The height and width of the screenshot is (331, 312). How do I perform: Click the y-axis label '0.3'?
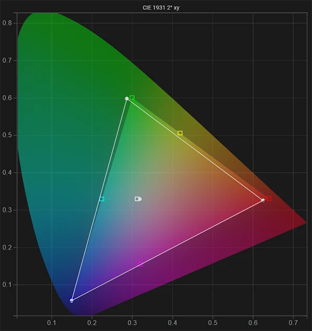7,210
